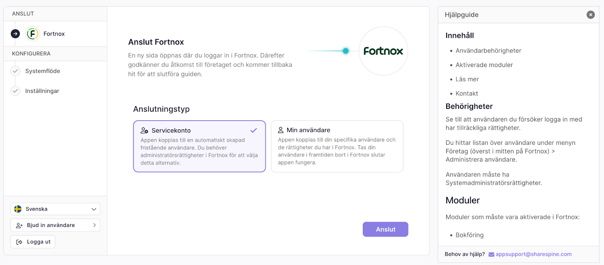Open the Inställningar configuration step

(x=42, y=91)
